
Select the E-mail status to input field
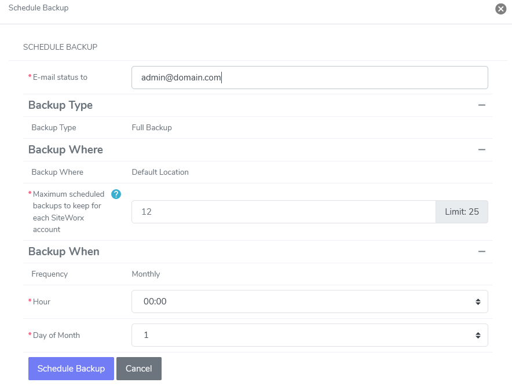pos(310,77)
